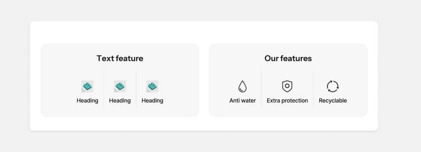Click divider between middle and last Heading

click(x=136, y=89)
